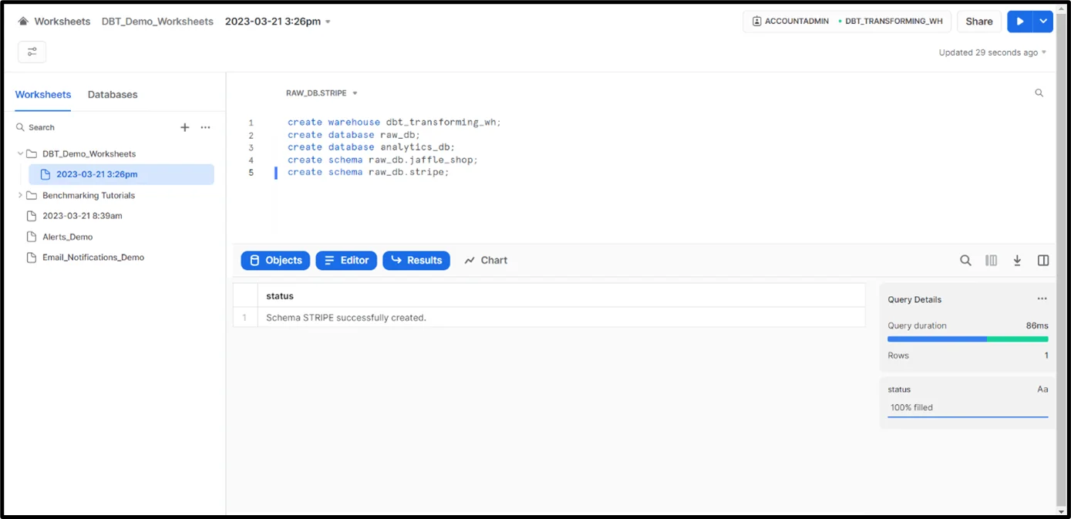Download results with the download icon

1017,261
